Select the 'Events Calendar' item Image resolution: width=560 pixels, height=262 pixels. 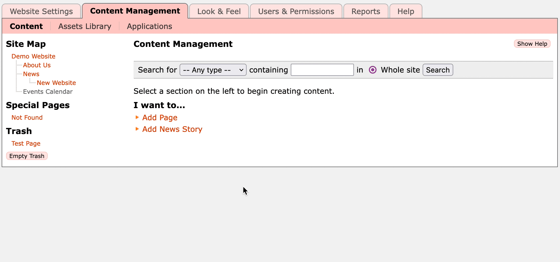pyautogui.click(x=48, y=92)
